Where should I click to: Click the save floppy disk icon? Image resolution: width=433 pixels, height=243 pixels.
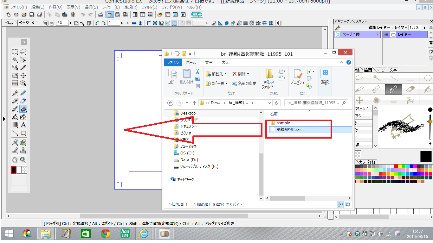[32, 15]
